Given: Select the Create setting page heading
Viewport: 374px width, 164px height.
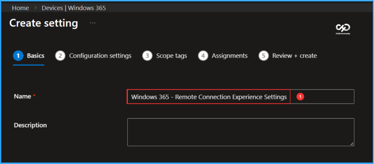Looking at the screenshot, I should tap(44, 23).
